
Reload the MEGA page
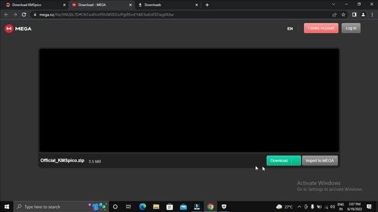click(24, 15)
